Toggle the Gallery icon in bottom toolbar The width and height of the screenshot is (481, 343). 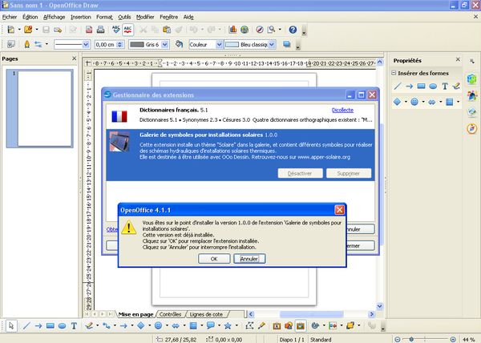(x=301, y=326)
